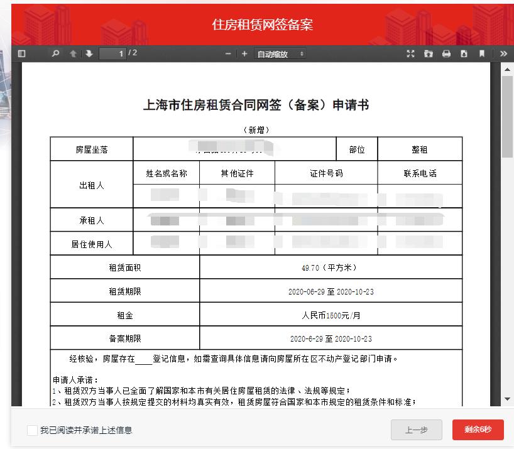Viewport: 514px width, 449px height.
Task: Zoom out with the minus button
Action: pos(229,54)
